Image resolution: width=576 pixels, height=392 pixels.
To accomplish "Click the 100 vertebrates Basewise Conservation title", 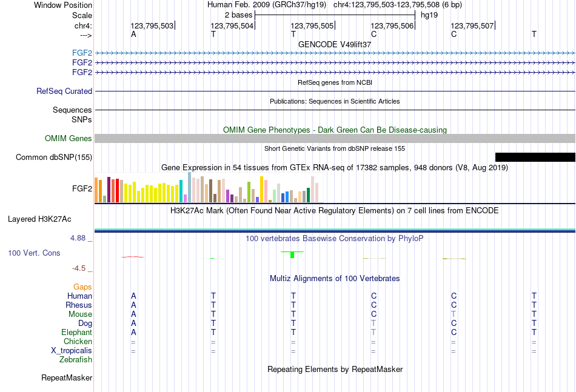I will 334,239.
